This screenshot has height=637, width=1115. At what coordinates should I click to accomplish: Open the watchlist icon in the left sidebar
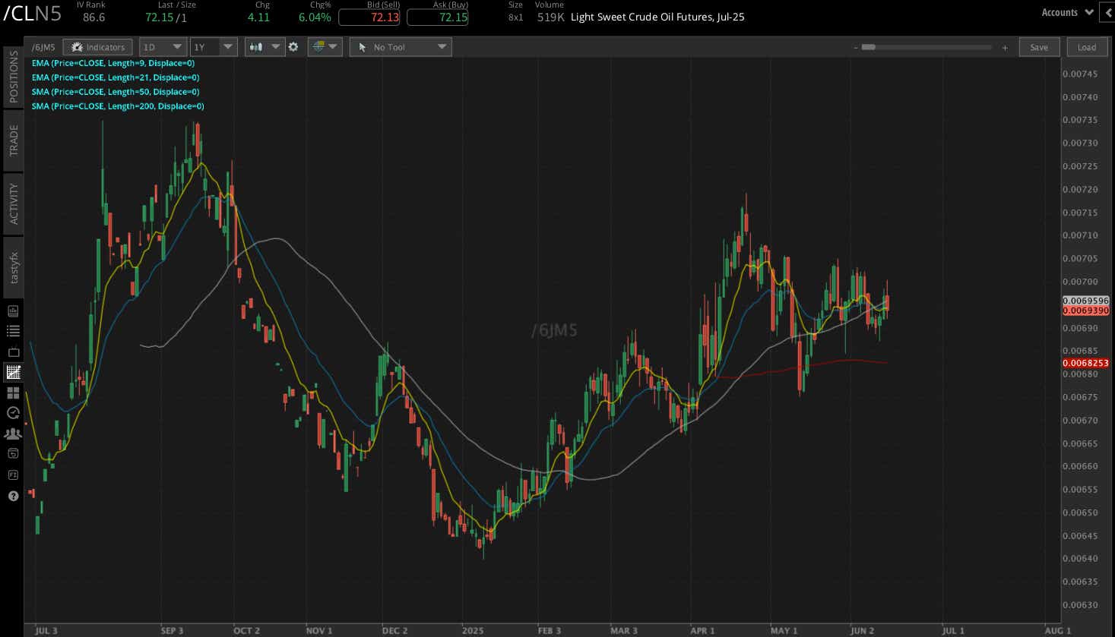coord(12,330)
